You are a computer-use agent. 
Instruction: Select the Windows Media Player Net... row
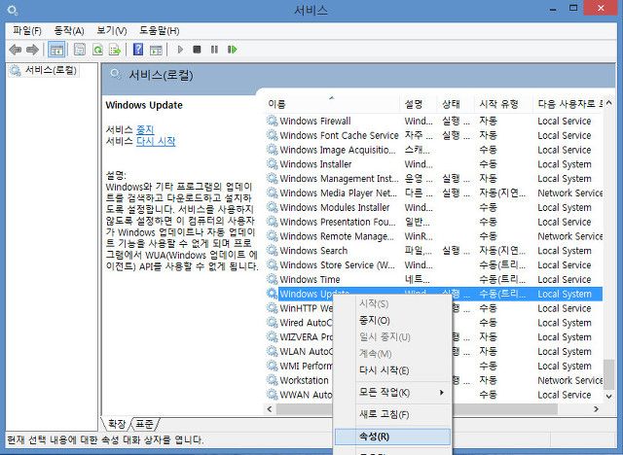click(x=434, y=192)
